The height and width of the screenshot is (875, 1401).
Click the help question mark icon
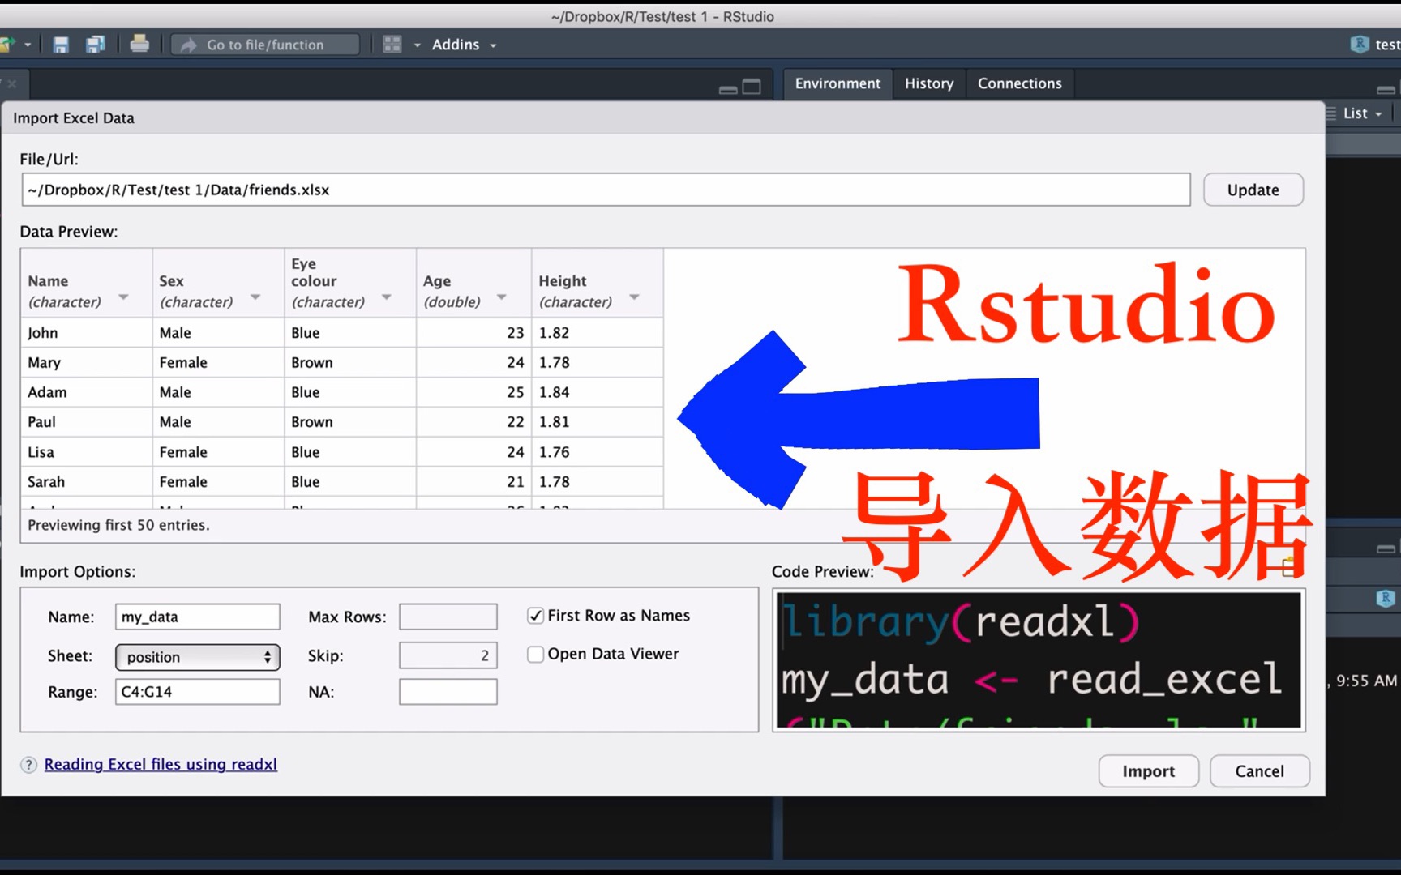point(28,765)
